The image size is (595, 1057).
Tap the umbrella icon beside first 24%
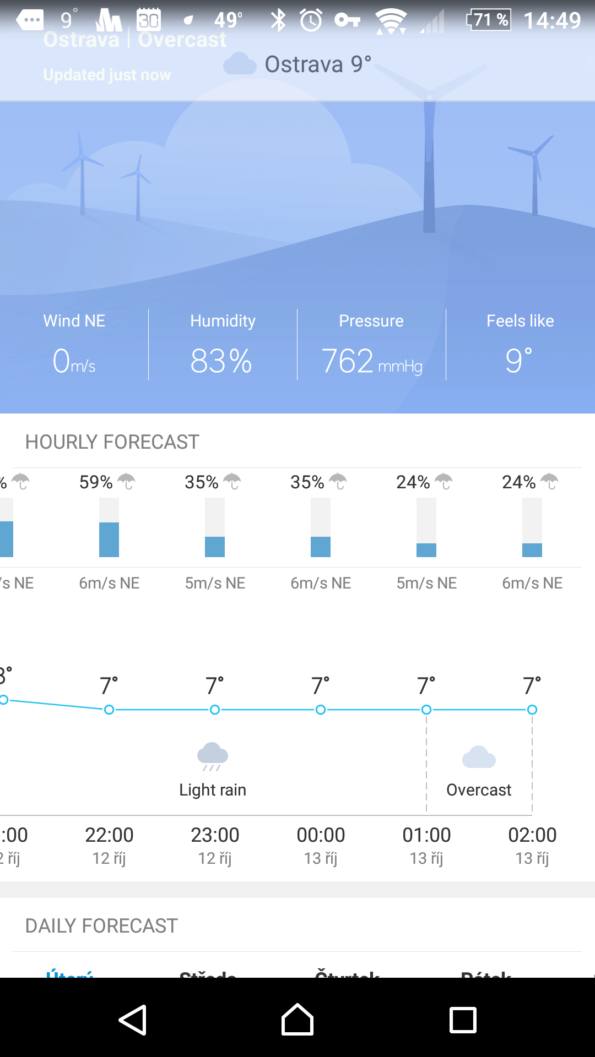click(443, 482)
